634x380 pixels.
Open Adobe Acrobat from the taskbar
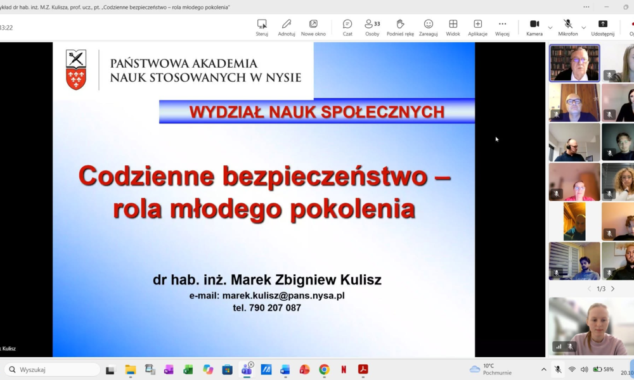[363, 369]
